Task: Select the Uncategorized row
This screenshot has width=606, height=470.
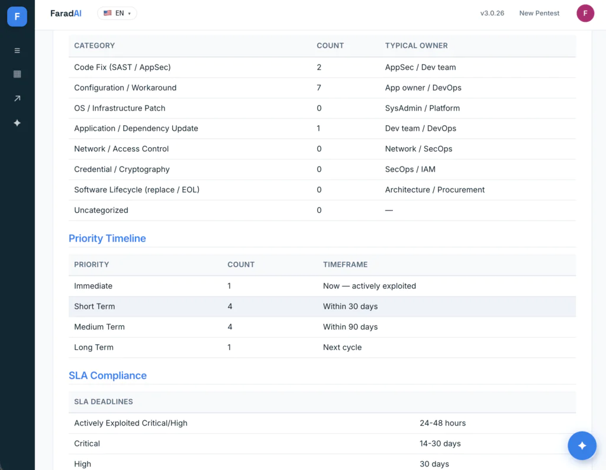Action: pyautogui.click(x=322, y=210)
